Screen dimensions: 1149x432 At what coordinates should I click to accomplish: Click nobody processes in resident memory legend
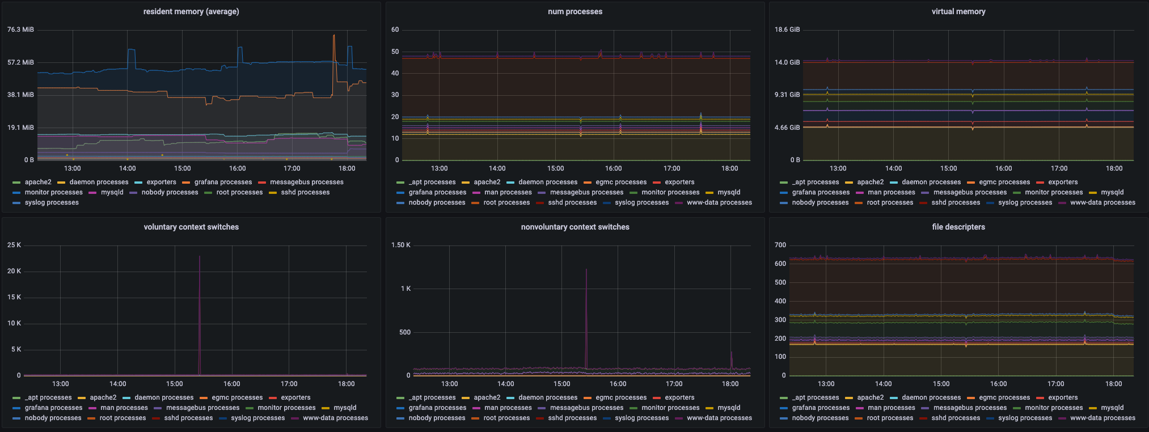[x=170, y=192]
